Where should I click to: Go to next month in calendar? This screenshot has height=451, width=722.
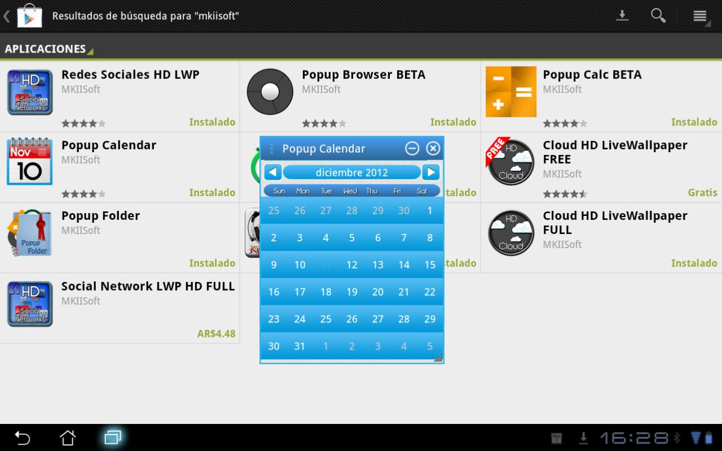tap(431, 173)
